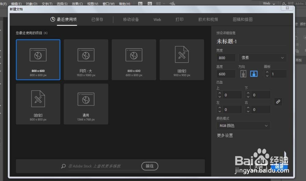
Task: Increase the bottom bleed value
Action: point(248,93)
